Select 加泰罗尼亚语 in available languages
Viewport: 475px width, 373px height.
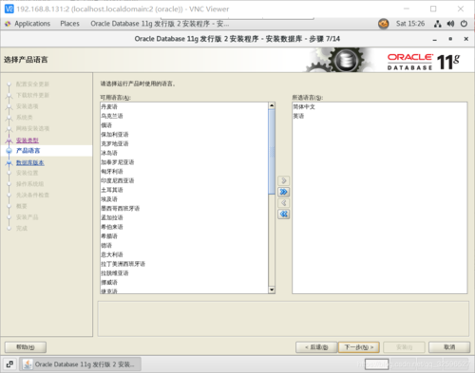[x=184, y=162]
